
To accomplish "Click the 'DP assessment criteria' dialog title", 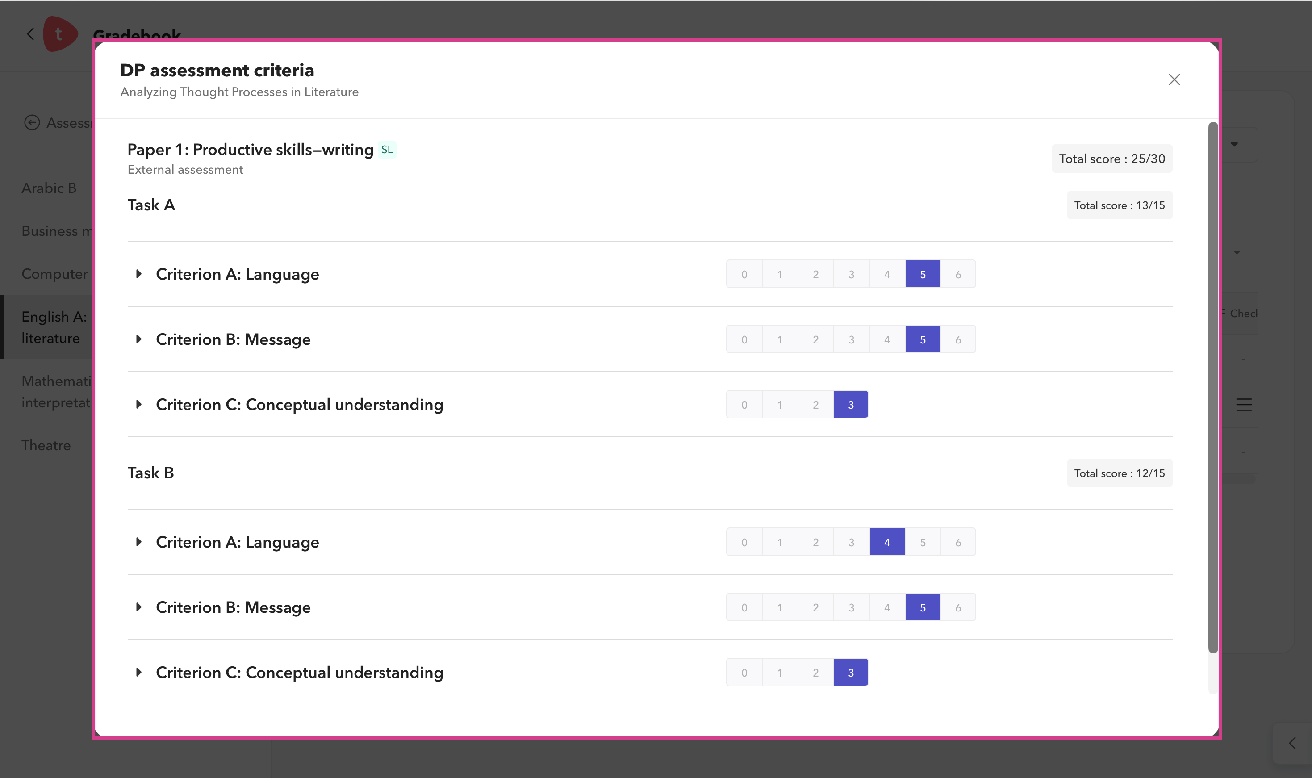I will pyautogui.click(x=217, y=70).
